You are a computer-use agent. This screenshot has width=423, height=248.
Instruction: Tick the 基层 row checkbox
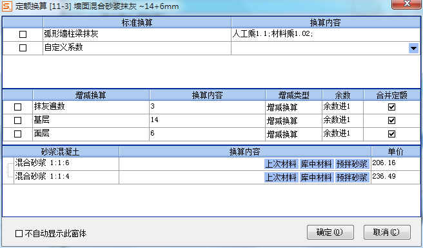(x=18, y=120)
